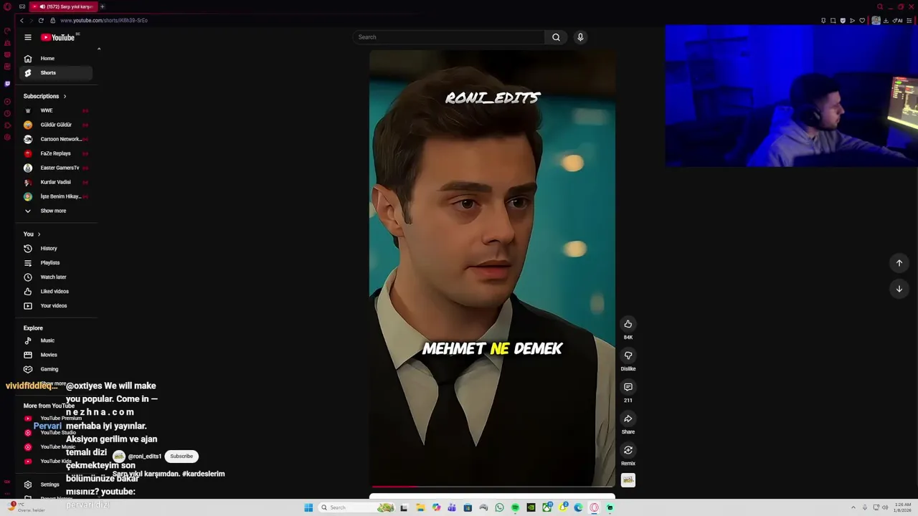The image size is (918, 516).
Task: Show hidden system tray icons chevron
Action: click(x=853, y=507)
